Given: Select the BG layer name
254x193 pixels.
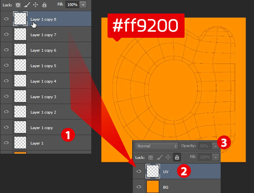Looking at the screenshot, I should (165, 187).
